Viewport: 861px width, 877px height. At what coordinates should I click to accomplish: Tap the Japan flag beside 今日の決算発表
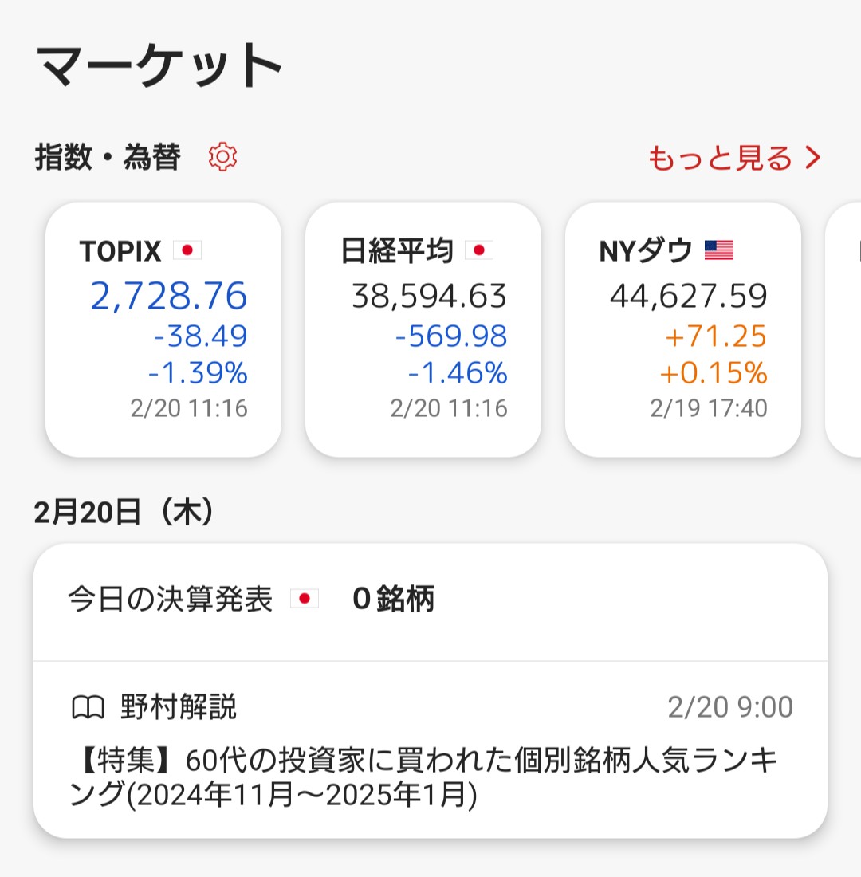(304, 599)
